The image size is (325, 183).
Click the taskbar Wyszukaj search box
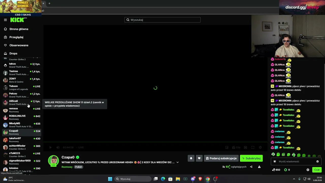[x=133, y=179]
